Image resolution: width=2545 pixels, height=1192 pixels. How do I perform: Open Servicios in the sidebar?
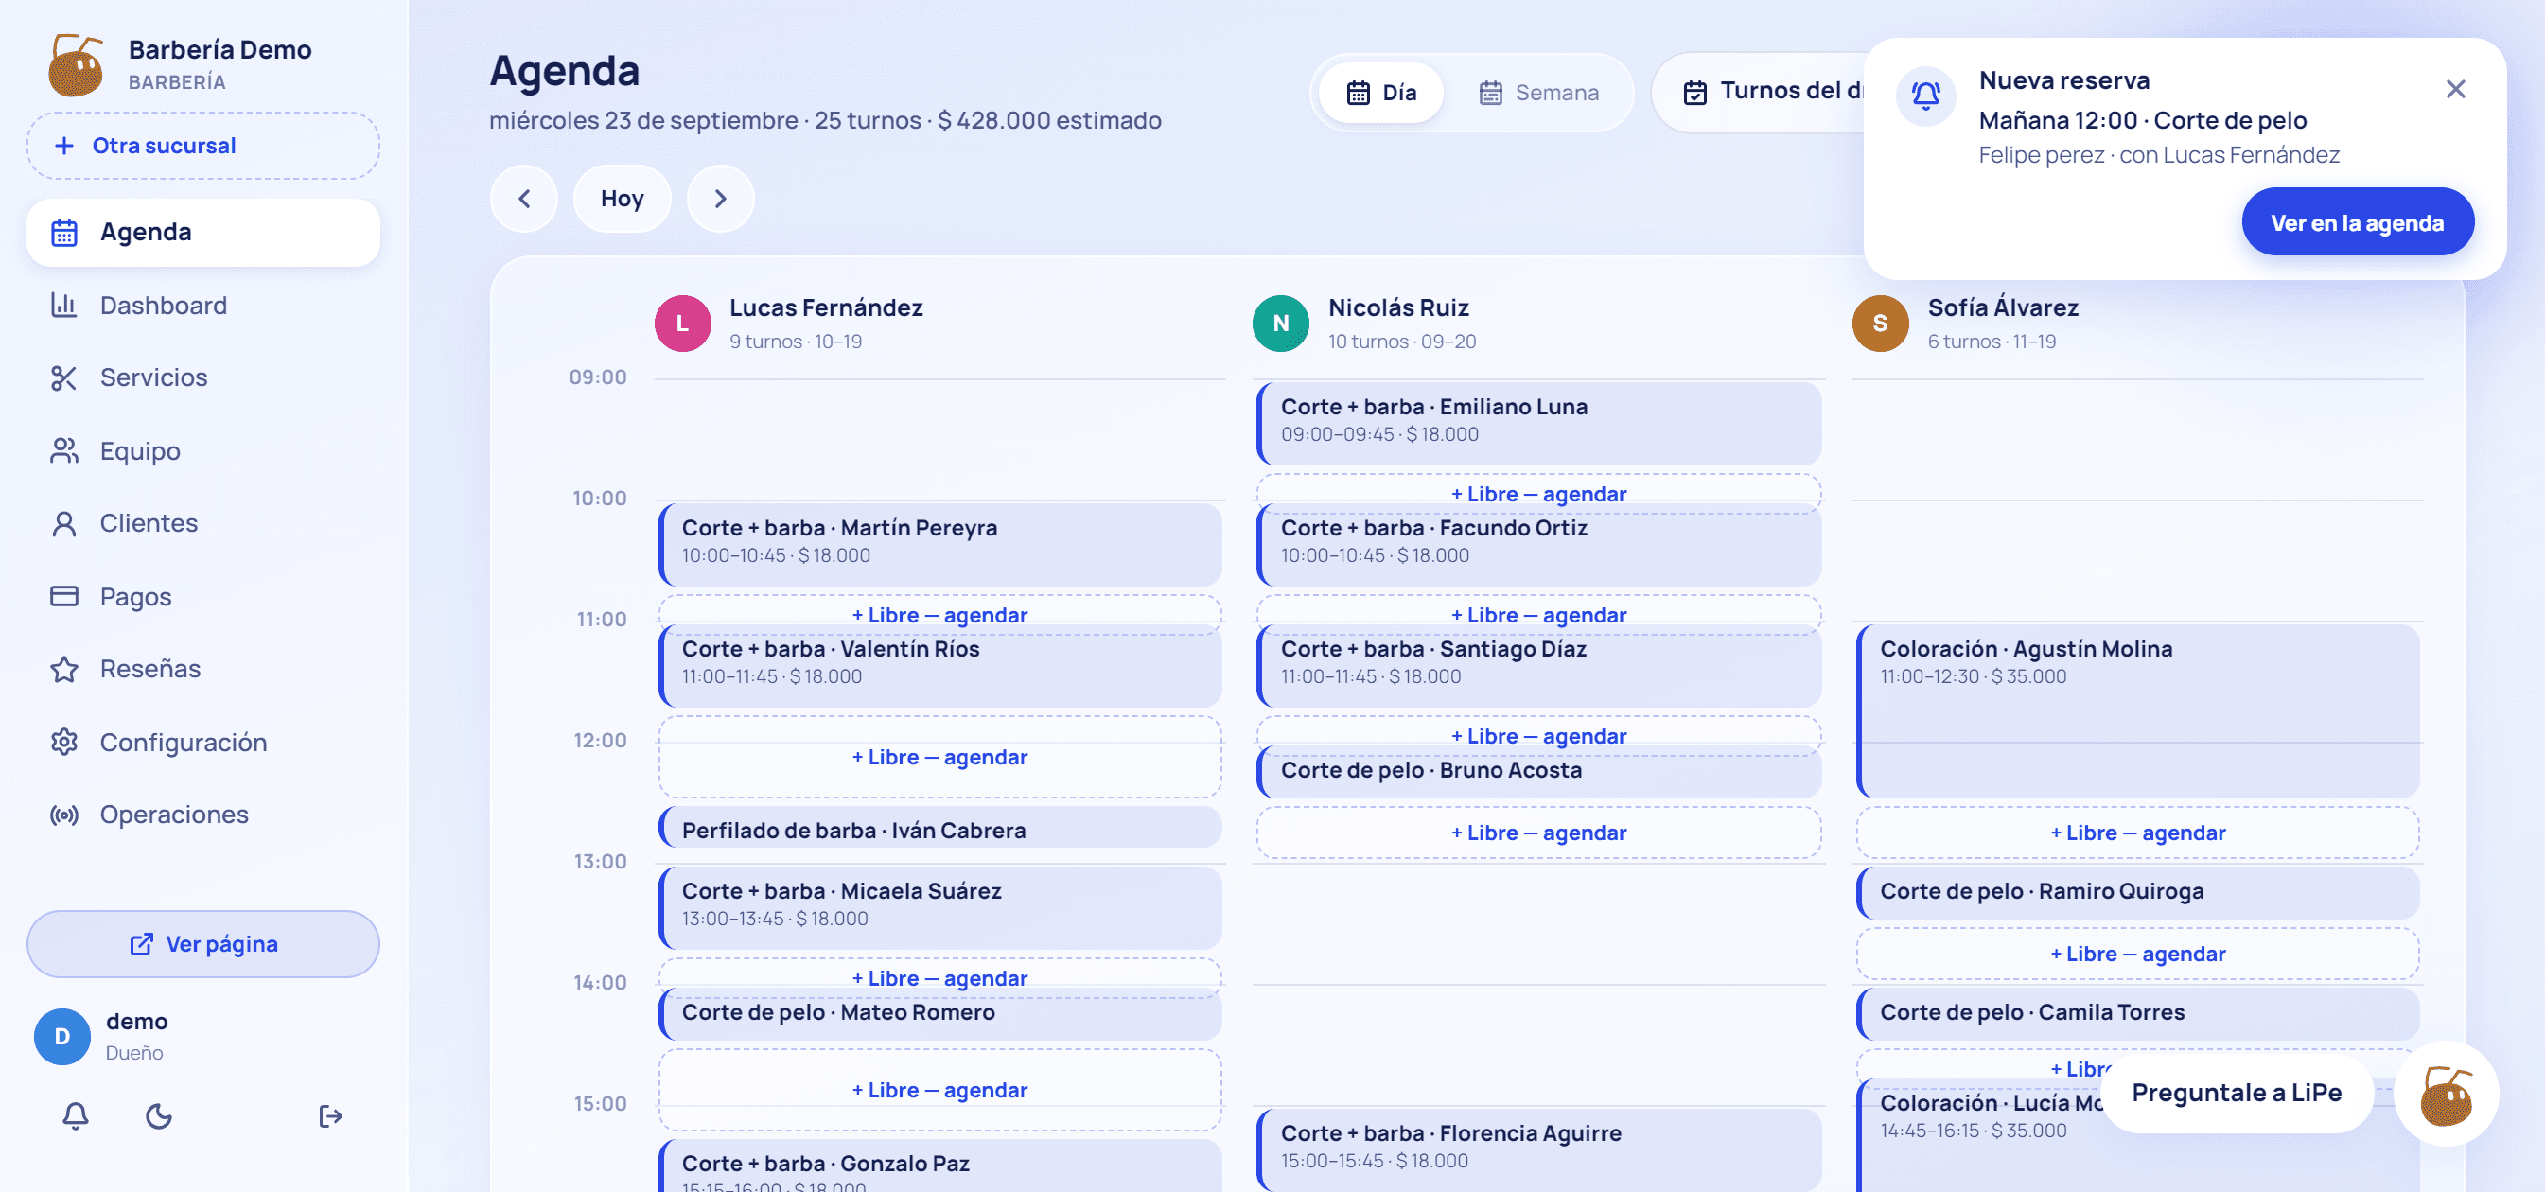203,377
